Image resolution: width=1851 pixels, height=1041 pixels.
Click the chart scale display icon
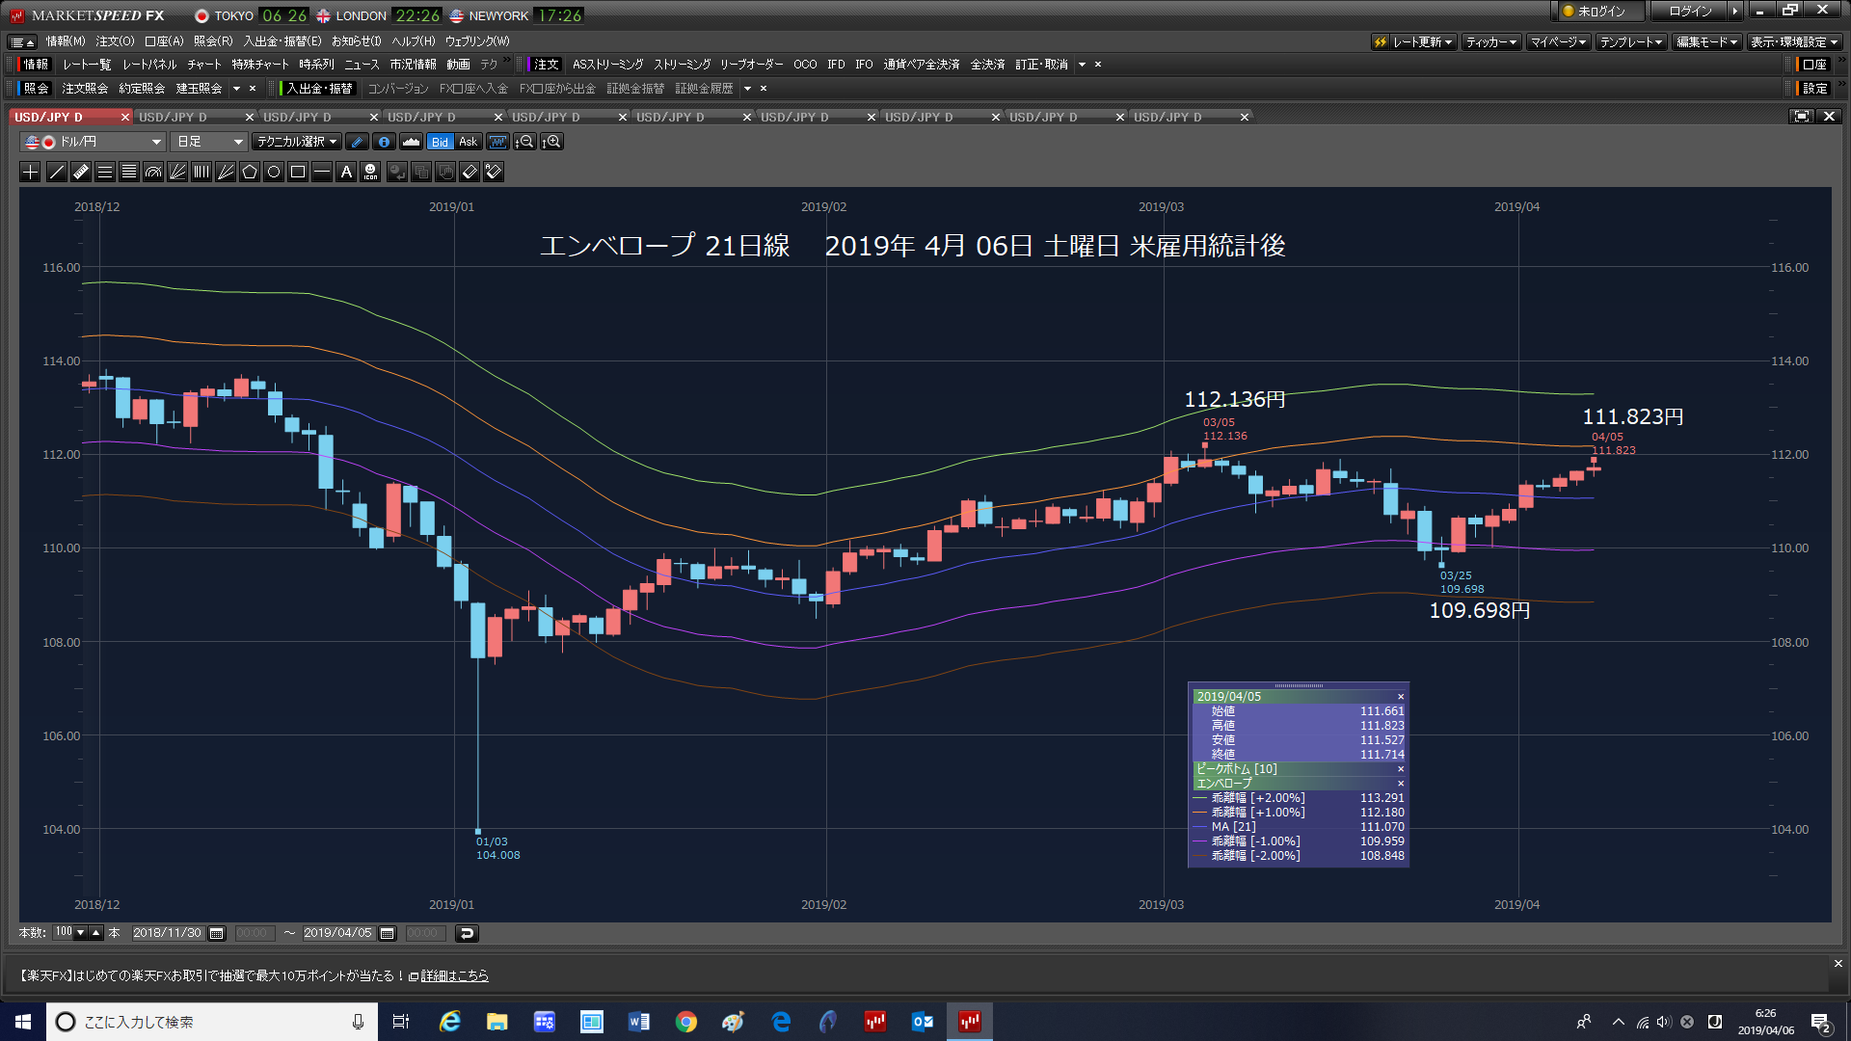(x=497, y=142)
